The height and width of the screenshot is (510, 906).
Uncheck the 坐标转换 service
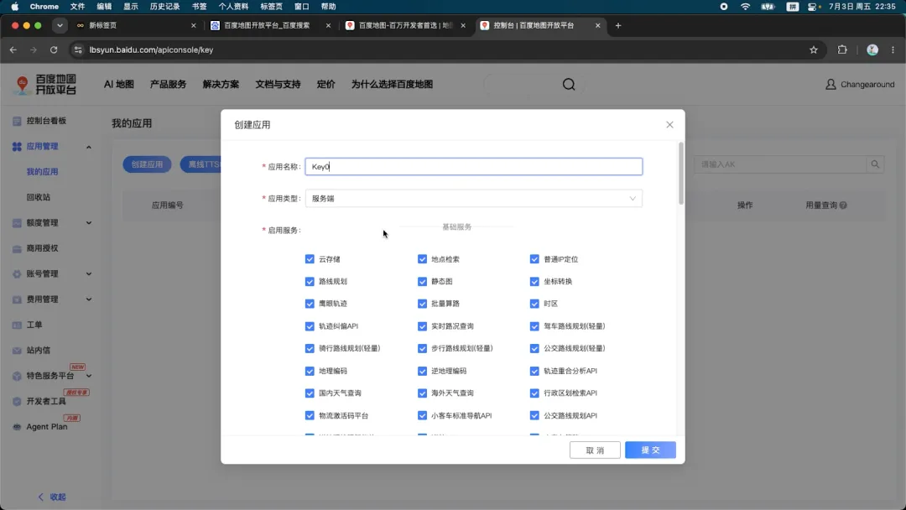click(x=534, y=281)
